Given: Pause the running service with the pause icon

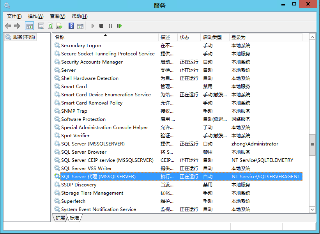Looking at the screenshot, I should click(110, 26).
